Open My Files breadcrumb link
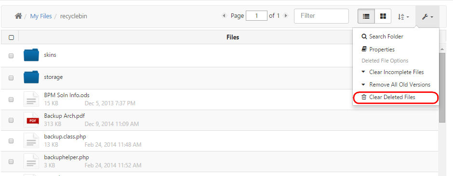Image resolution: width=453 pixels, height=176 pixels. pos(41,16)
